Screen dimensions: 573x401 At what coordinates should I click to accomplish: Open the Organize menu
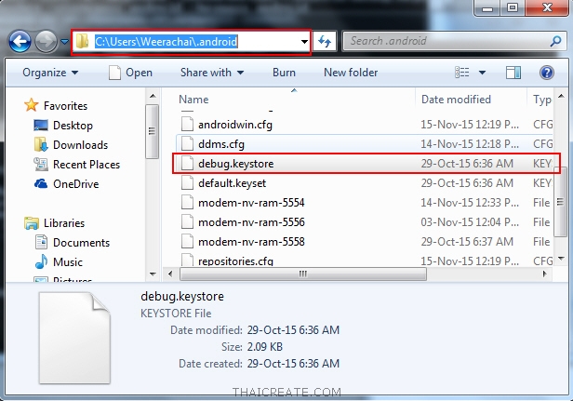click(50, 73)
